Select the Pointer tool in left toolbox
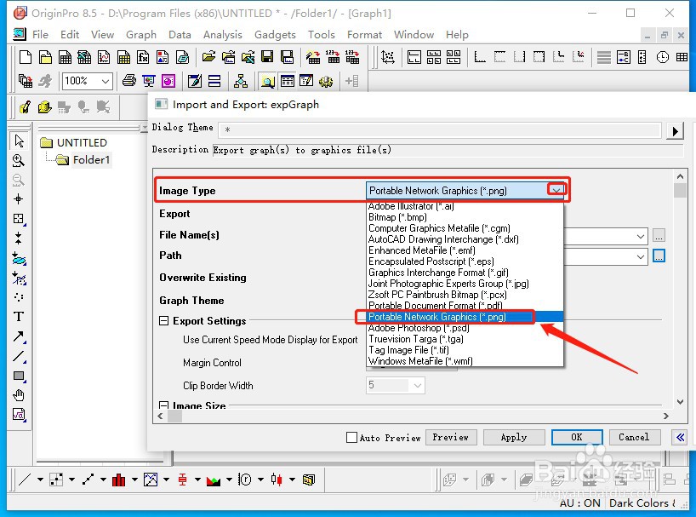 coord(19,141)
